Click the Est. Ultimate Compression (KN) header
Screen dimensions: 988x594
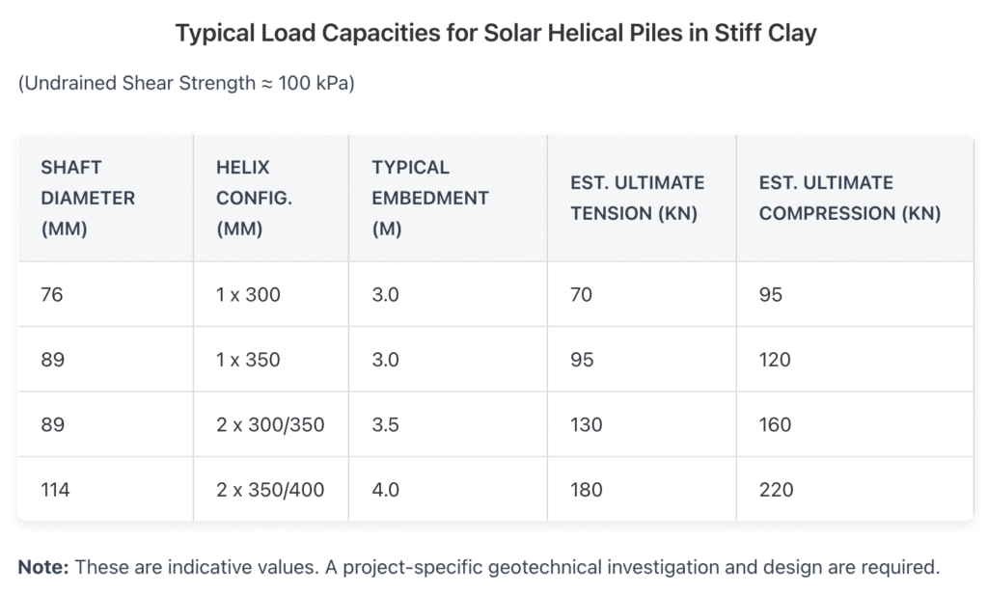pos(849,198)
